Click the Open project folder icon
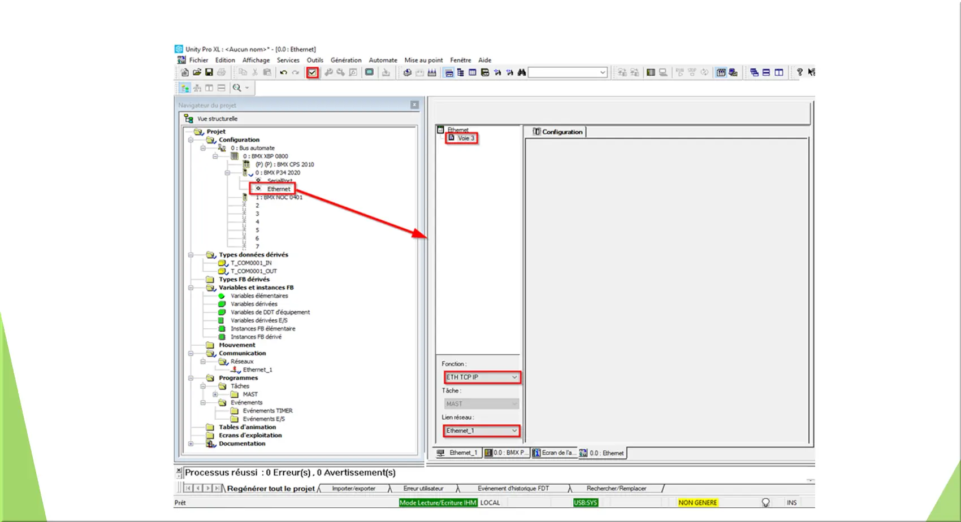Image resolution: width=961 pixels, height=522 pixels. 197,72
